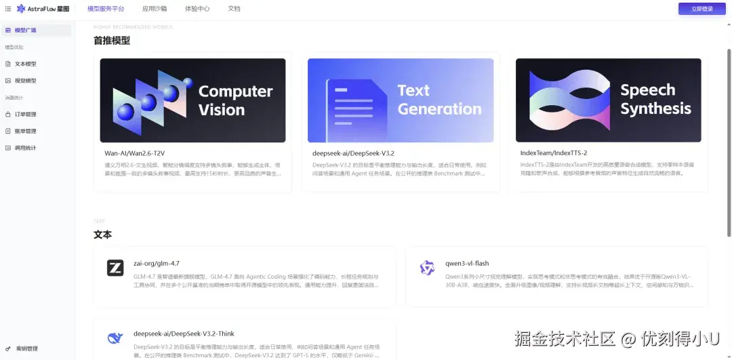Image resolution: width=732 pixels, height=360 pixels.
Task: Click the Wan2.6-T2V description text
Action: click(x=192, y=169)
